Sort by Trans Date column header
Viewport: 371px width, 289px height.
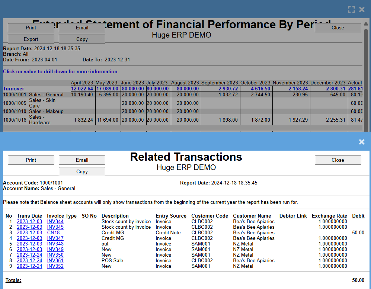(29, 216)
